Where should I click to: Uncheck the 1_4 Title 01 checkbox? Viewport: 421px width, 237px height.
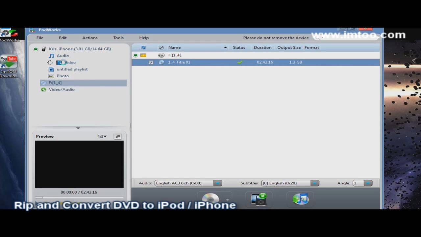pos(151,62)
